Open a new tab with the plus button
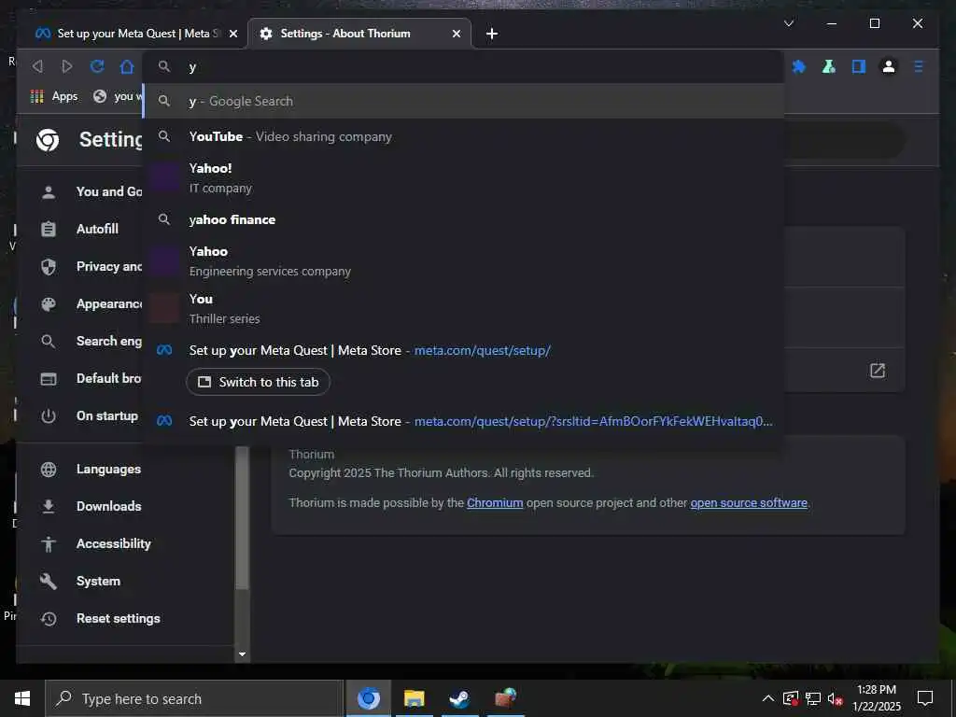The height and width of the screenshot is (717, 956). [492, 35]
